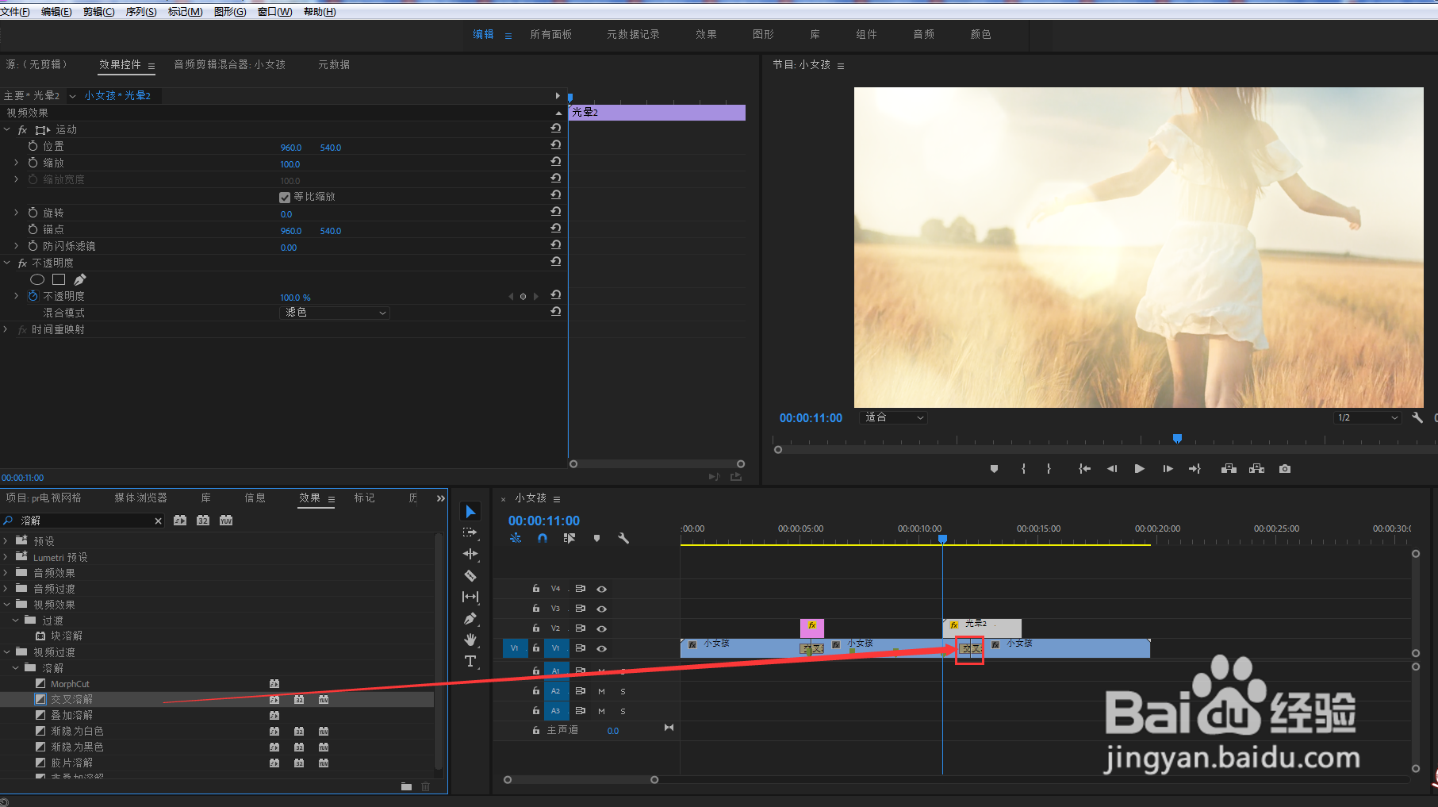
Task: Lock the V2 track
Action: tap(536, 628)
